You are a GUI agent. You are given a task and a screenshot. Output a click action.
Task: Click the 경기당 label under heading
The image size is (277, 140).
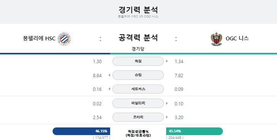tap(138, 49)
